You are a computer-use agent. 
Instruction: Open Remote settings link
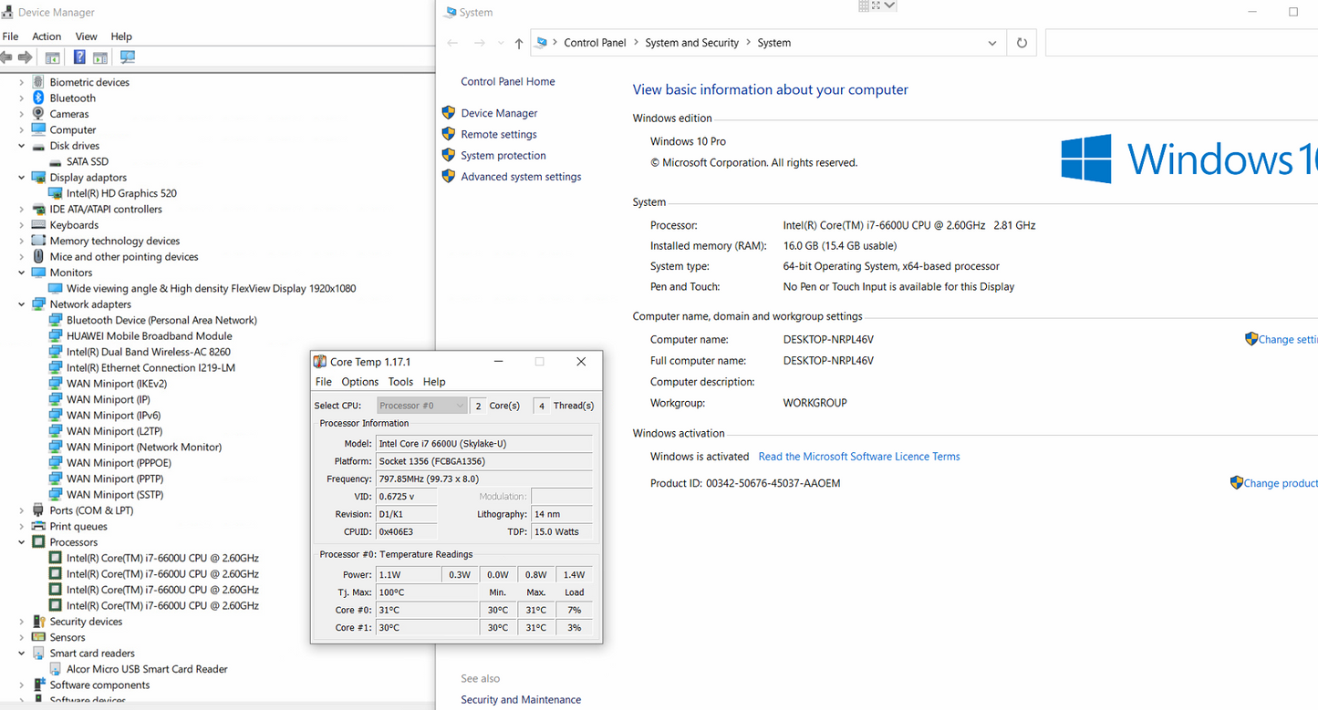(x=499, y=134)
